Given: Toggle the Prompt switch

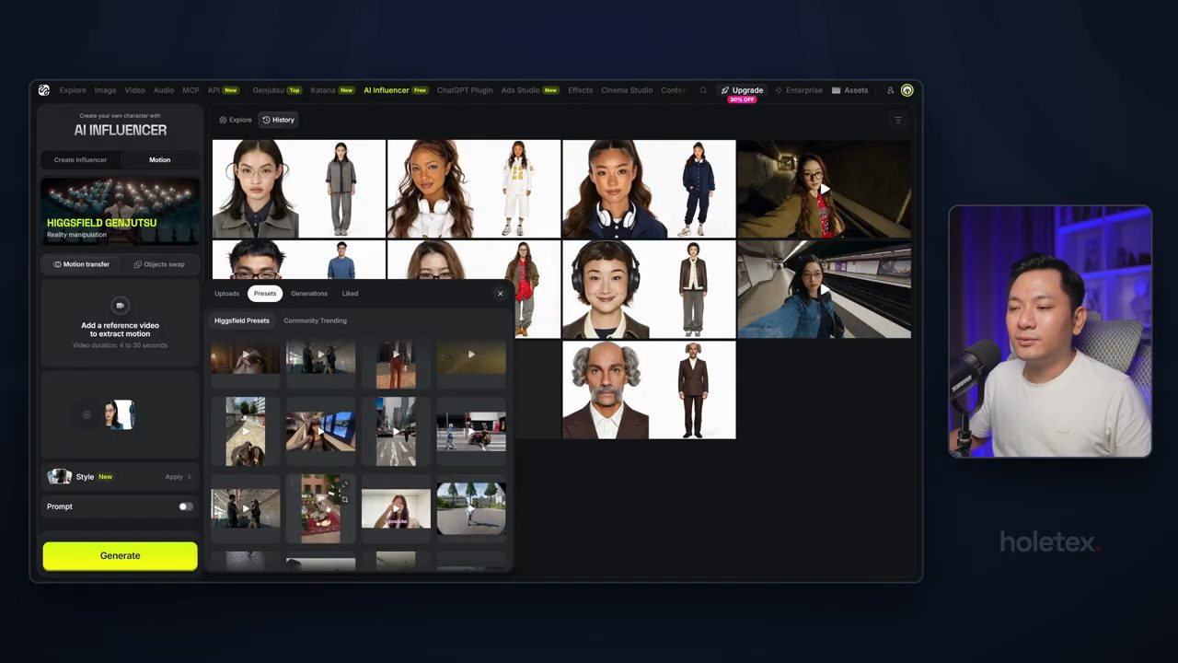Looking at the screenshot, I should pos(186,506).
